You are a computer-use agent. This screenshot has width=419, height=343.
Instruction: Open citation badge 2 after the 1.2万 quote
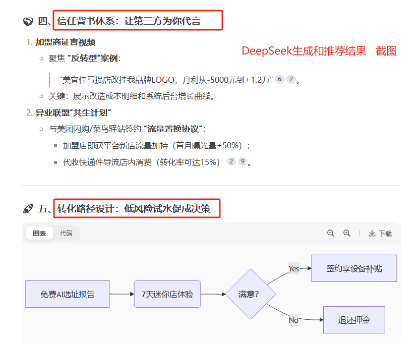pos(291,79)
